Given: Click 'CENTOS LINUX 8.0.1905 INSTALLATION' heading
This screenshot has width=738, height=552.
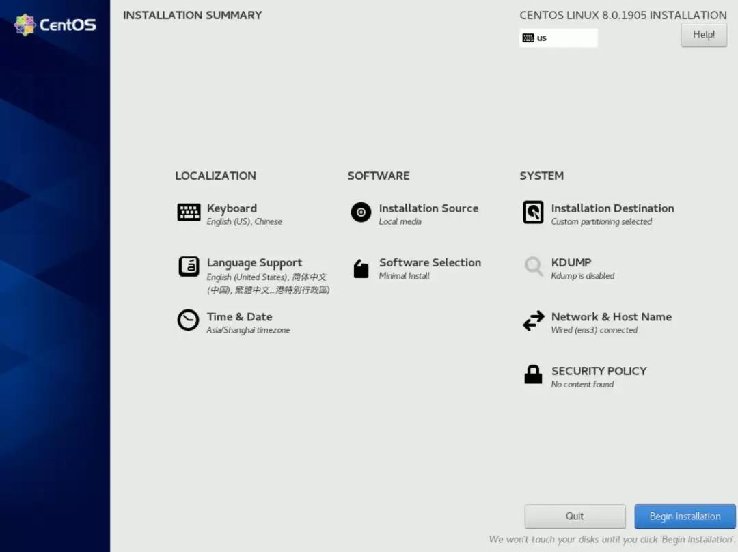Looking at the screenshot, I should [x=623, y=15].
